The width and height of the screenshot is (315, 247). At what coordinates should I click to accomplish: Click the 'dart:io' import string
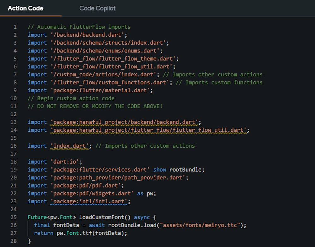coord(65,162)
